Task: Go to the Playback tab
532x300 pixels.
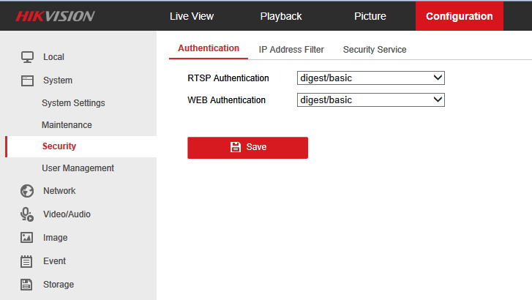Action: pyautogui.click(x=281, y=16)
